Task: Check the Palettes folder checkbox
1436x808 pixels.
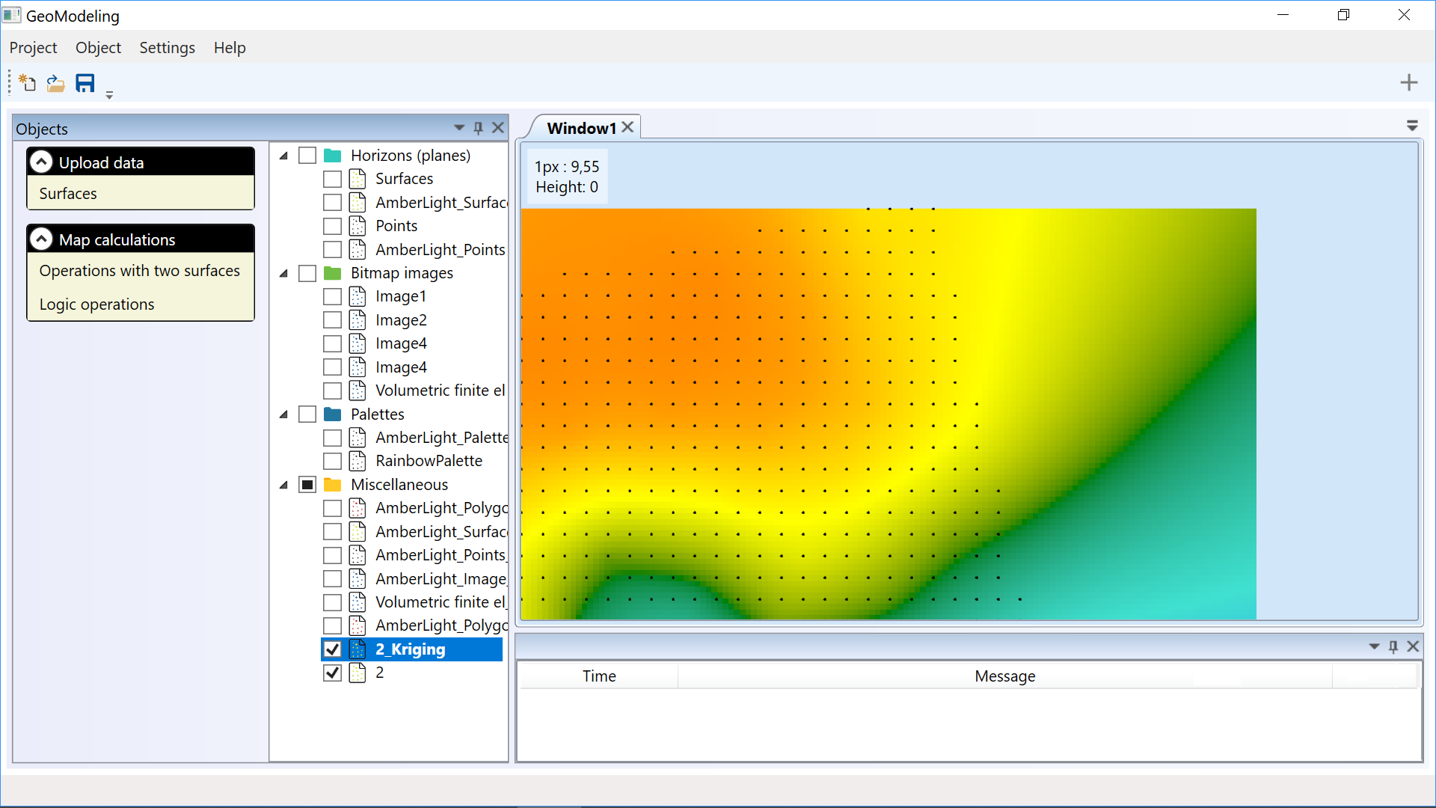Action: coord(307,414)
